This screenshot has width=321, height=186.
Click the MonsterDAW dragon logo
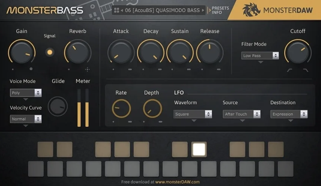point(251,10)
